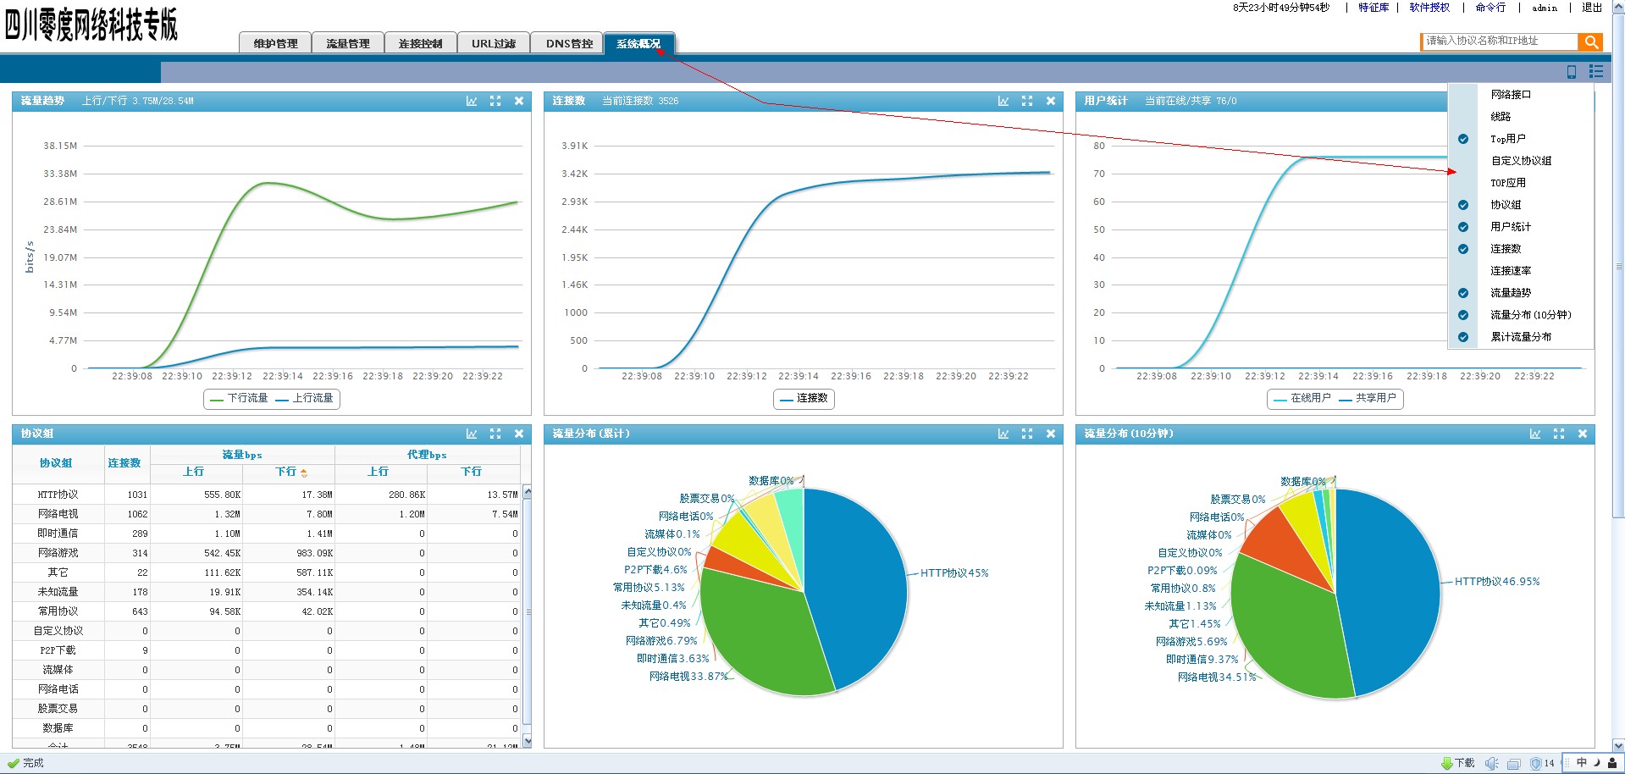This screenshot has width=1625, height=774.
Task: Focus the protocol name and IP search field
Action: point(1500,41)
